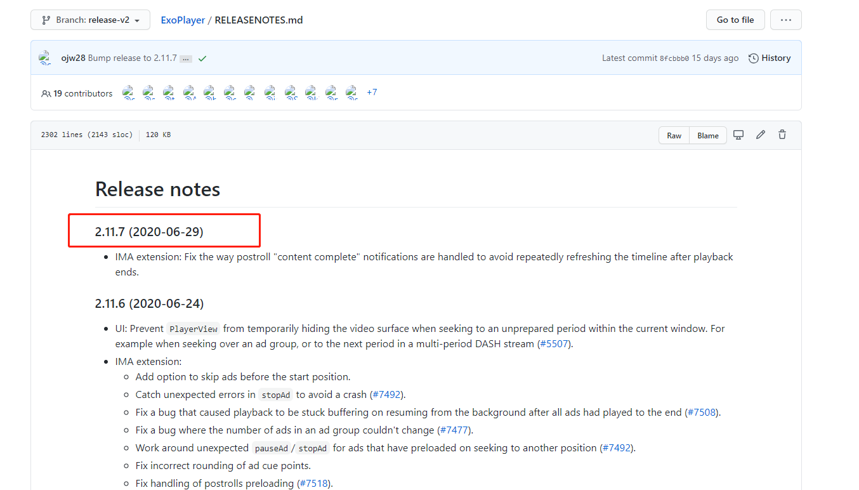This screenshot has height=490, width=859.
Task: Click stopAd code on 'Catch unexpected errors' line
Action: tap(276, 395)
